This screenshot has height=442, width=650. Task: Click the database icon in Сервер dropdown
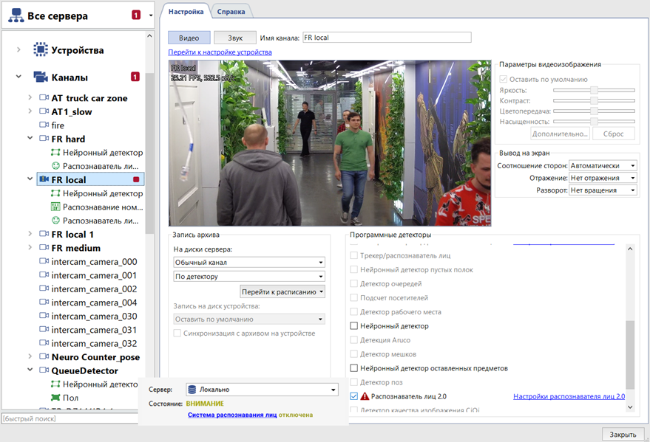[x=192, y=390]
